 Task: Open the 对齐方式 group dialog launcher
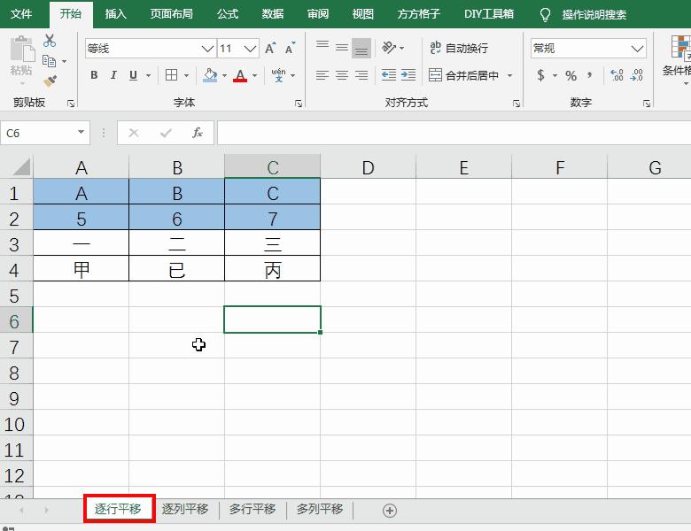coord(516,104)
